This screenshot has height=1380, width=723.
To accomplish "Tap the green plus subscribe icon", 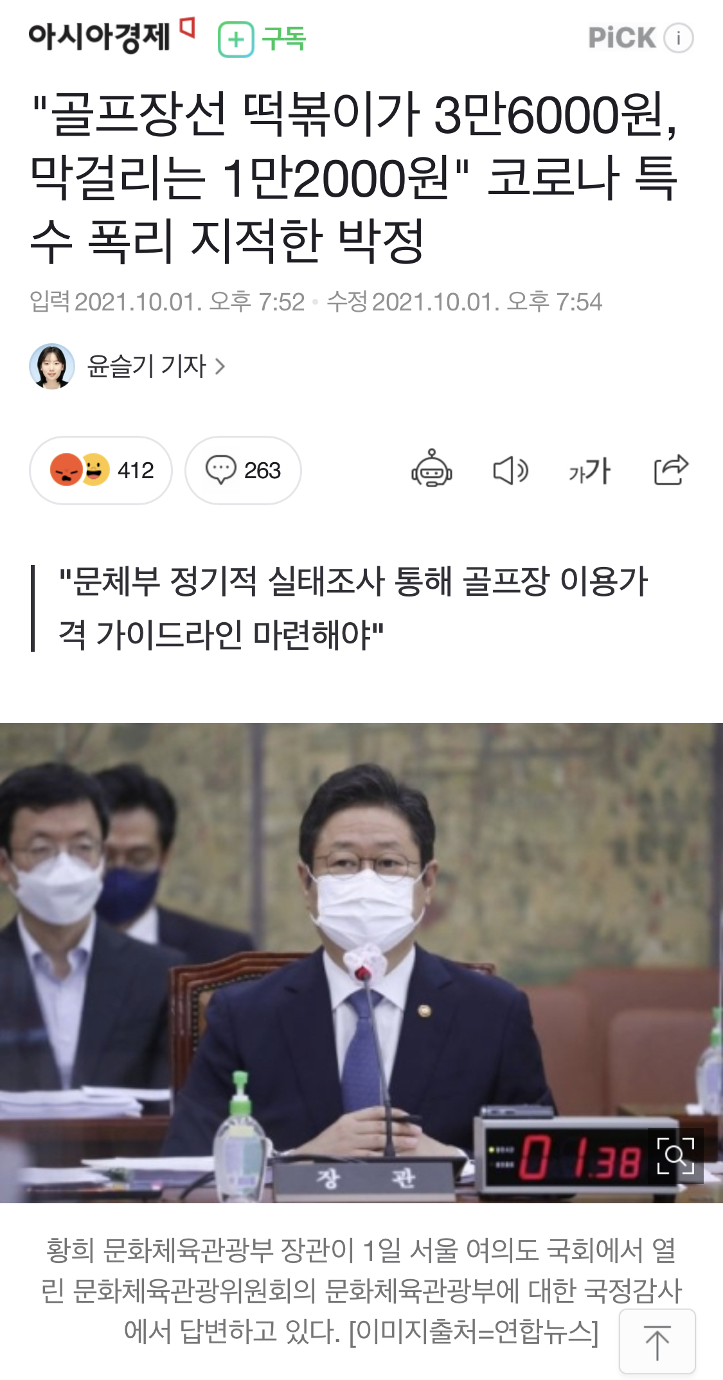I will pos(236,39).
